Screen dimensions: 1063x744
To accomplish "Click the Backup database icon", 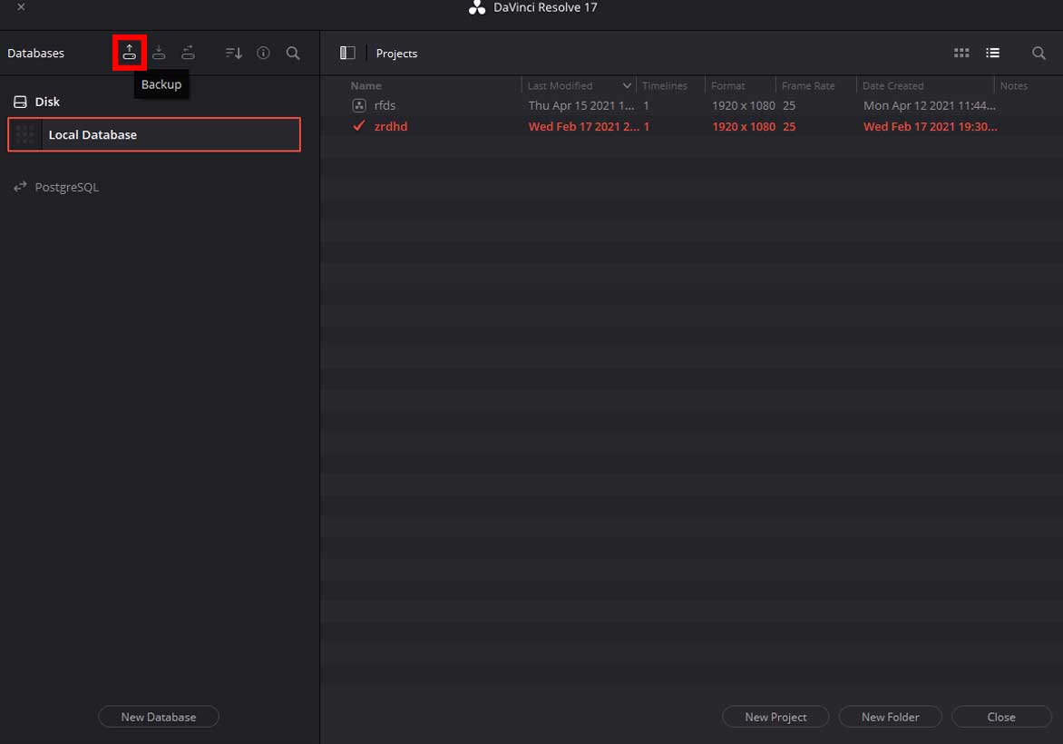I will pos(130,53).
